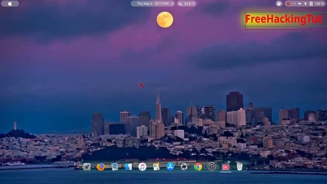Viewport: 327px width, 184px height.
Task: Launch Google Chrome from the dock
Action: 198,167
